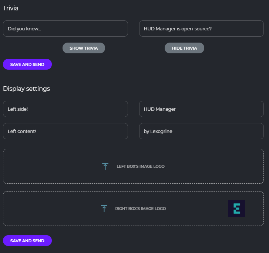269x253 pixels.
Task: Focus the 'Did you know...' trivia title field
Action: pos(65,29)
